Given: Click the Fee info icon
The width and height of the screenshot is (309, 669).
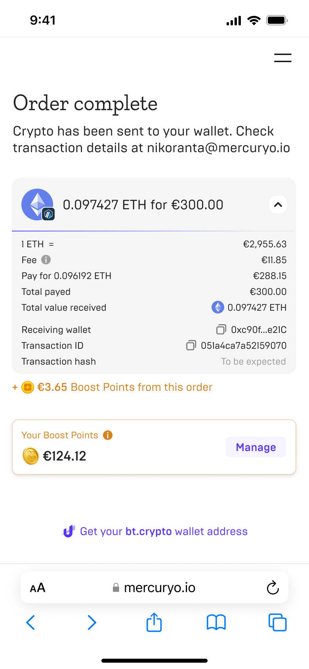Looking at the screenshot, I should [x=46, y=260].
